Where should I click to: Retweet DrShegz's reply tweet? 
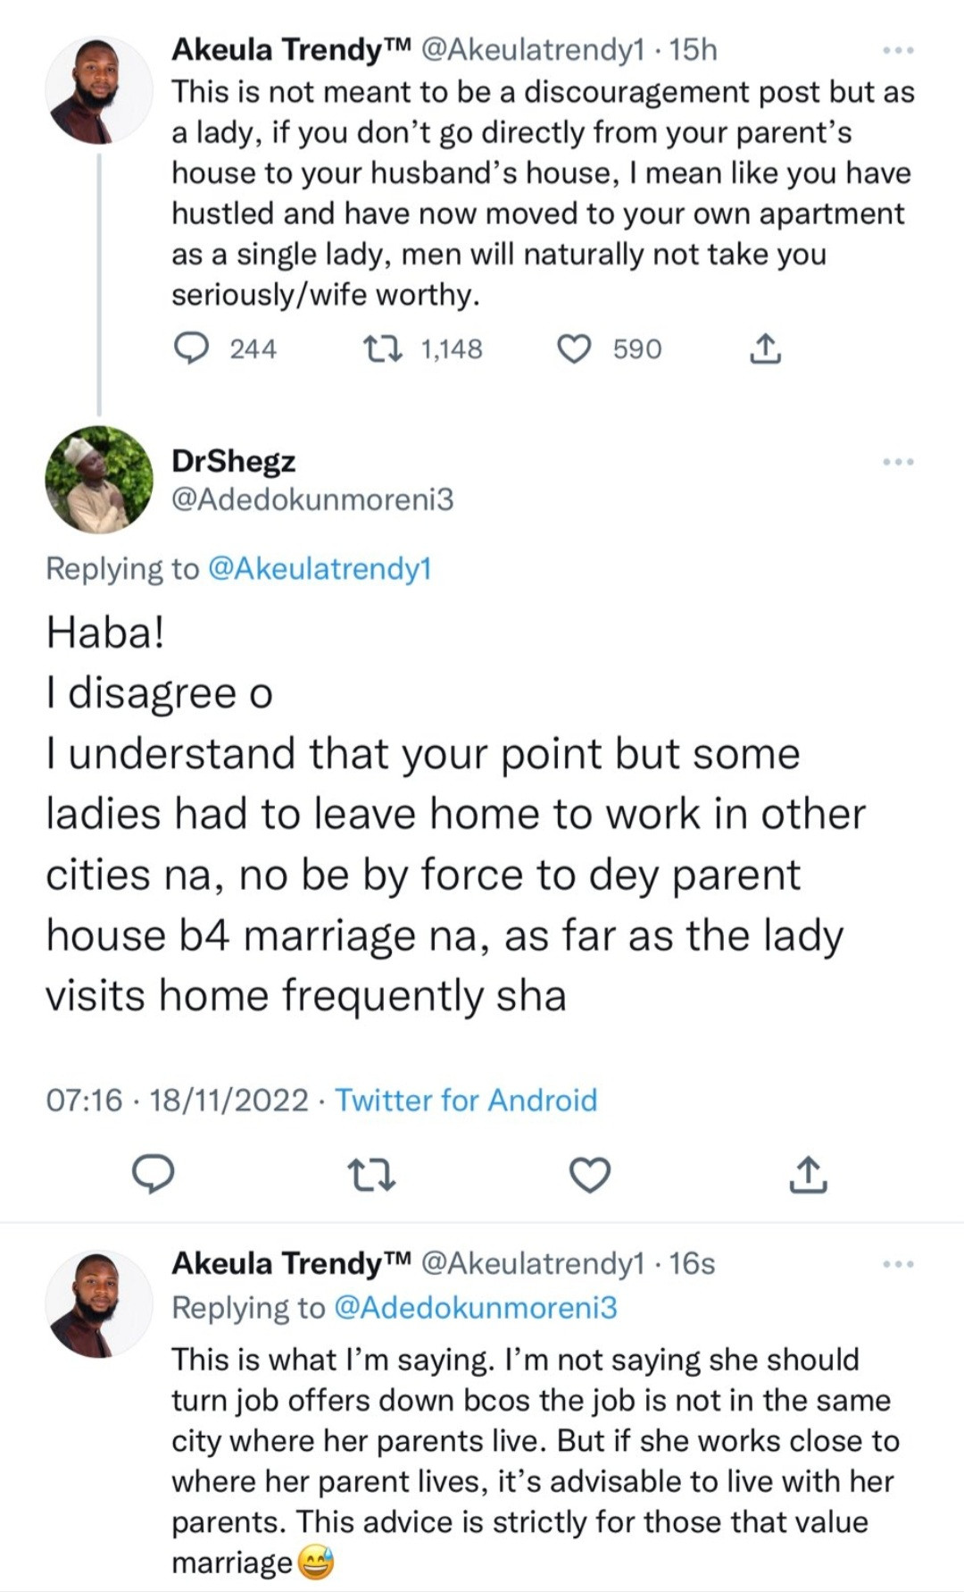tap(371, 1174)
